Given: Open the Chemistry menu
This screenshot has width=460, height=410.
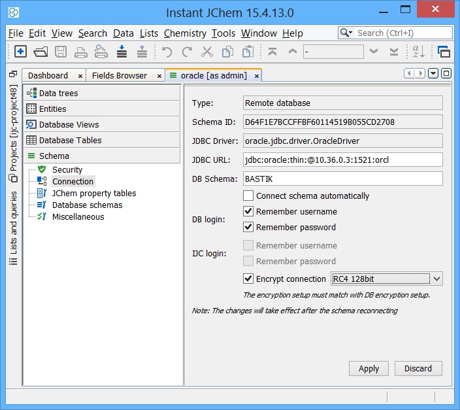Looking at the screenshot, I should click(x=185, y=33).
